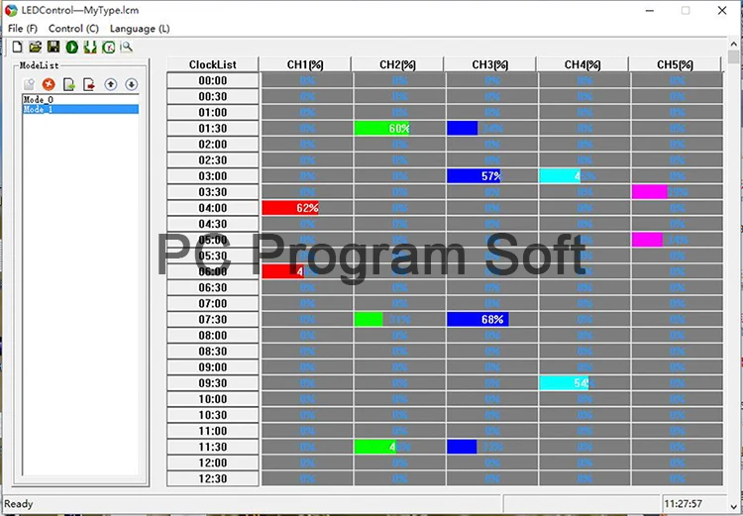Adjust the blue CH3 68% bar at 07:30
Screen dimensions: 743x516
pos(478,319)
